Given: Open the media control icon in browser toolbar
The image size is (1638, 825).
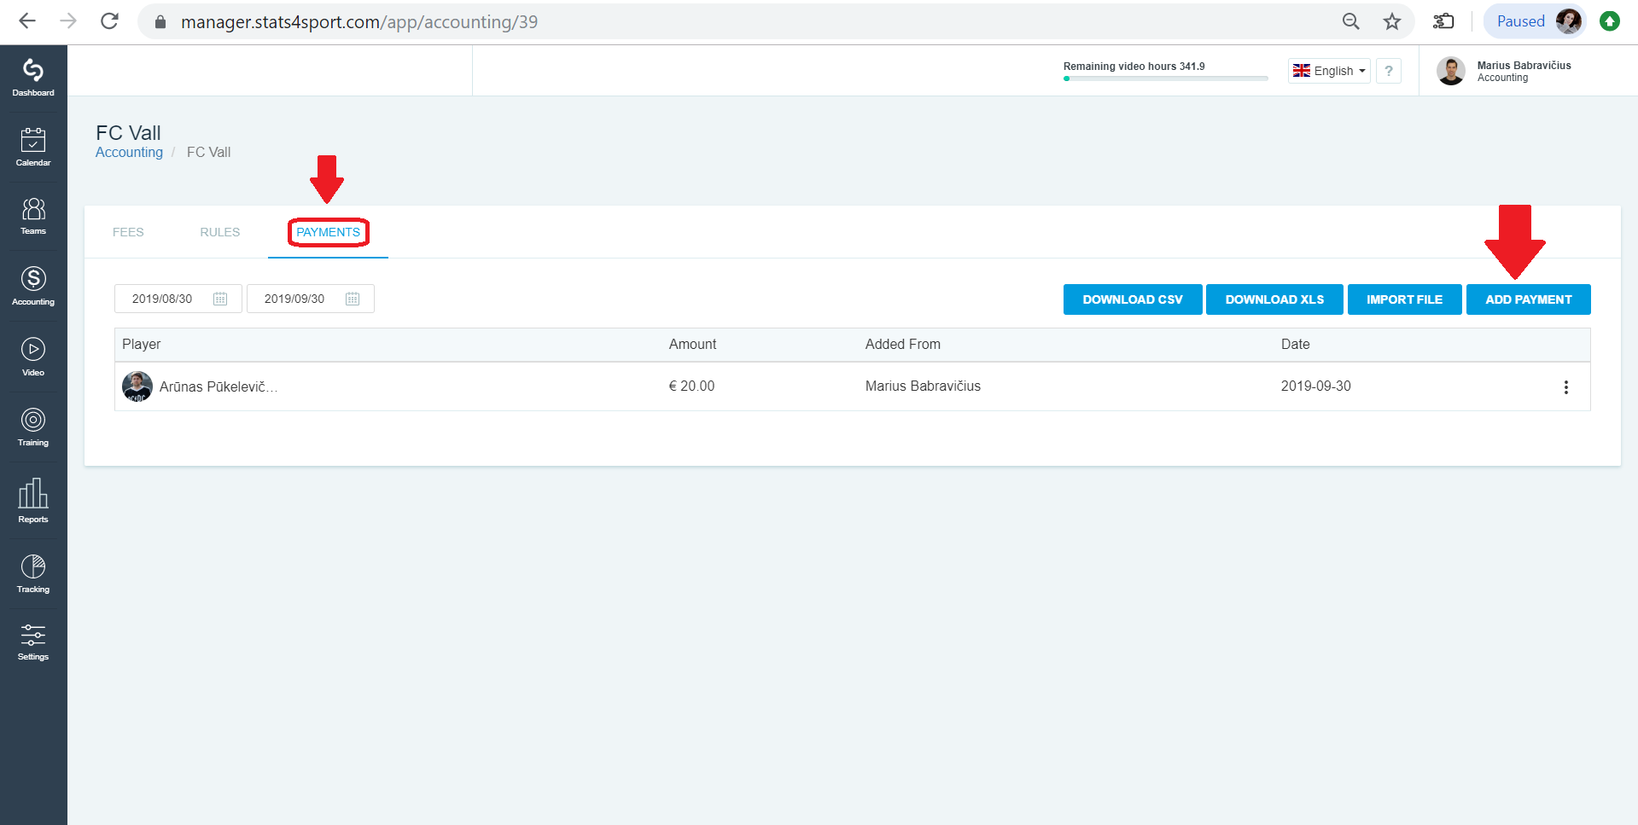Looking at the screenshot, I should [x=1443, y=21].
